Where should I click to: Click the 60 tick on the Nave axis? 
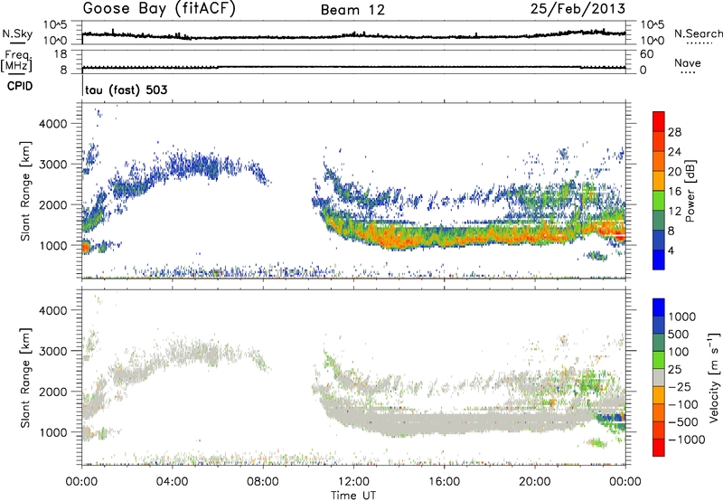pos(646,53)
